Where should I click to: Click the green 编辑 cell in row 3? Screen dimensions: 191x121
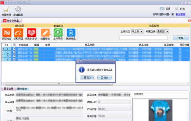pos(36,56)
